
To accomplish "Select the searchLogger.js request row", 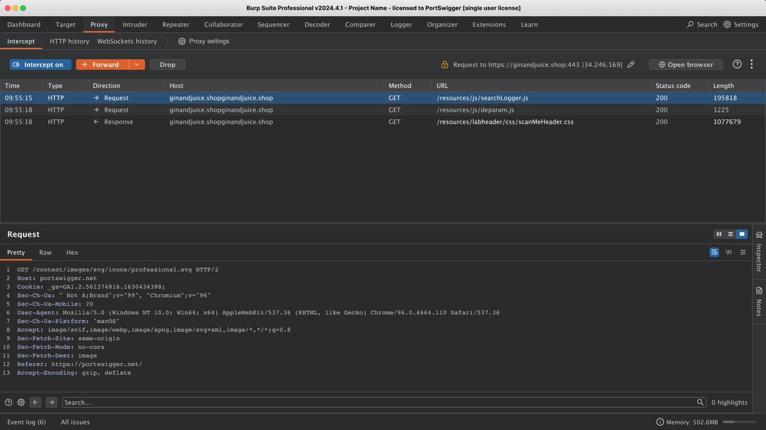I will pos(383,98).
